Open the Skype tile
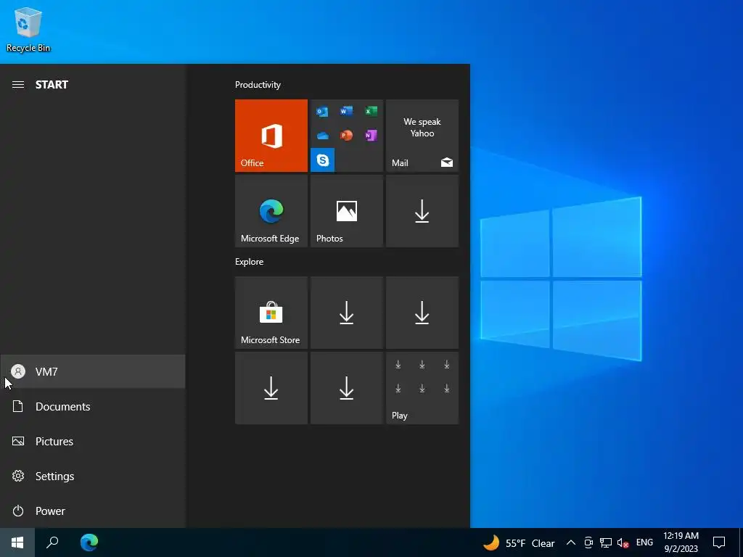Image resolution: width=743 pixels, height=557 pixels. 323,160
